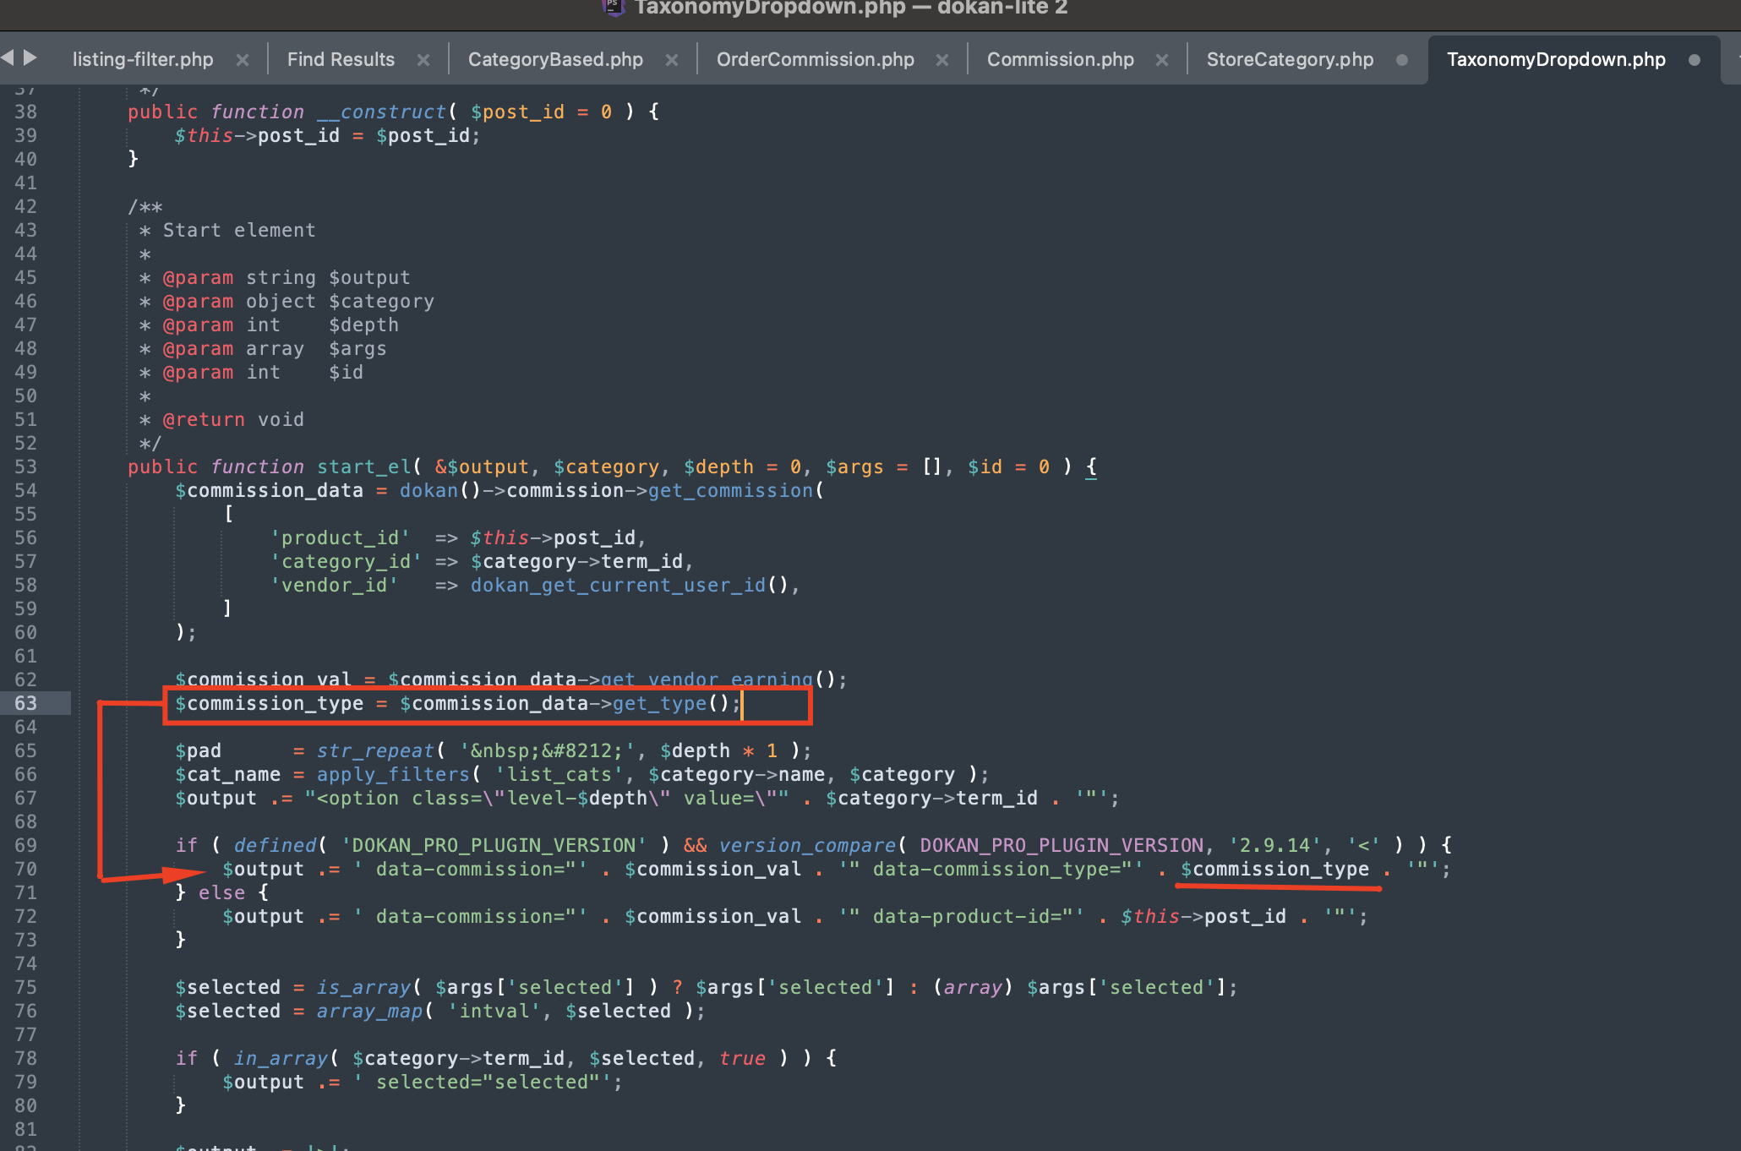Close the Commission.php tab
Screen dimensions: 1741x1151
pos(1162,60)
